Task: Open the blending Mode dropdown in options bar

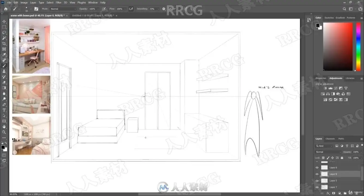Action: click(x=63, y=9)
